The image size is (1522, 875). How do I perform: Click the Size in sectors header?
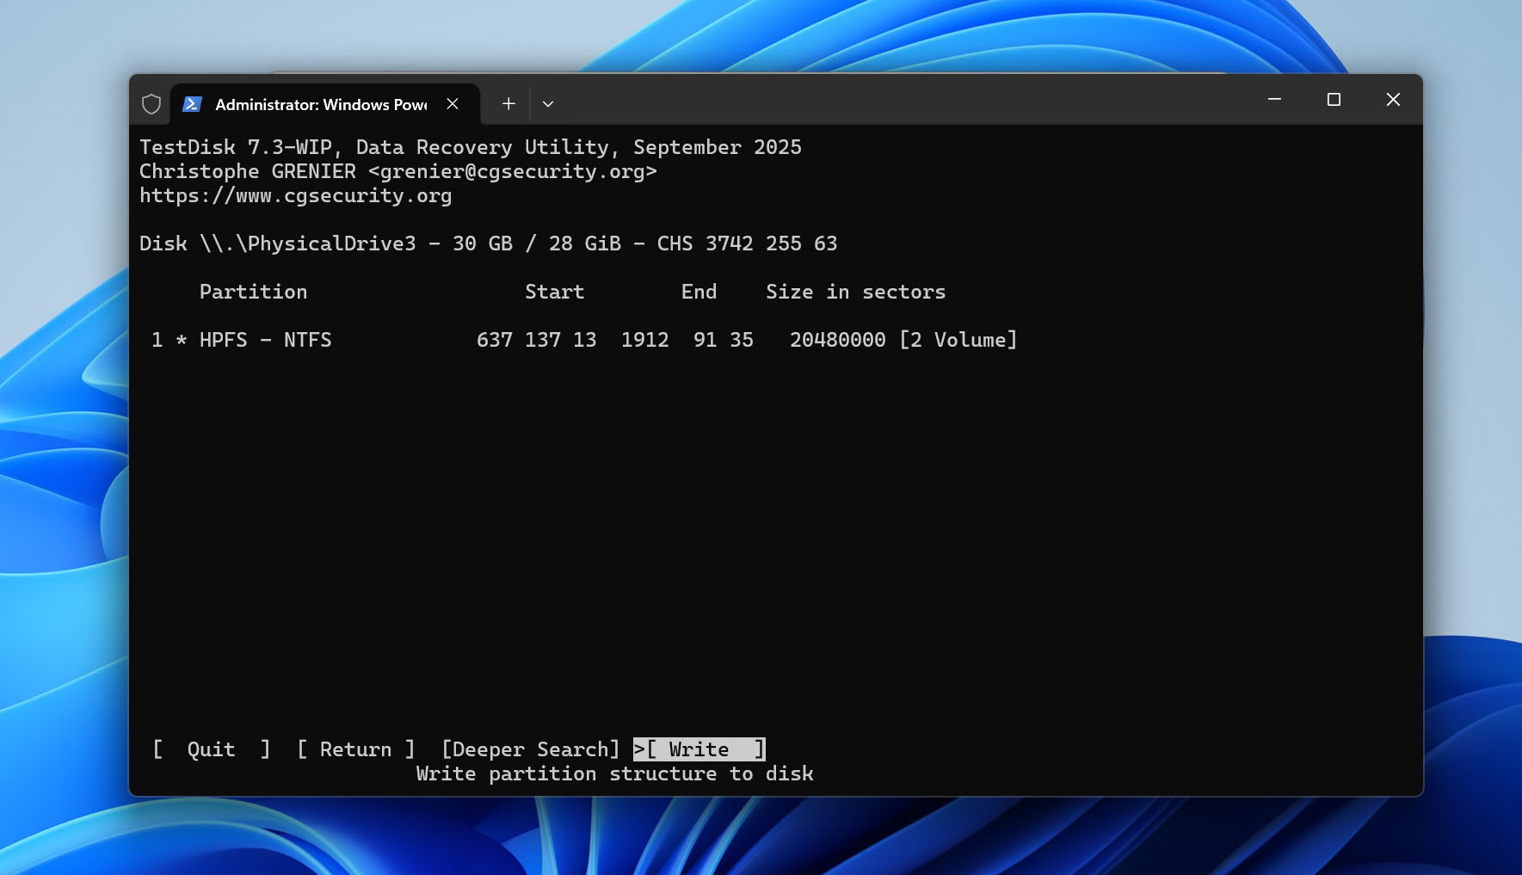(856, 292)
